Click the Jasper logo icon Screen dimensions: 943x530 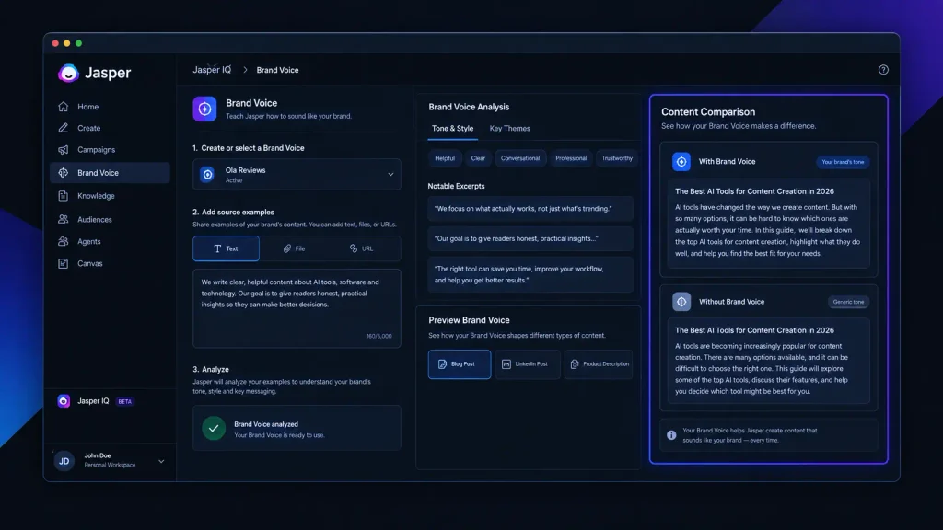68,73
